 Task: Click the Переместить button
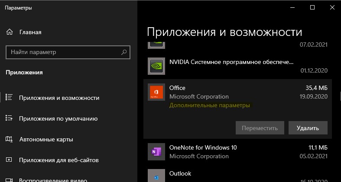(x=260, y=128)
